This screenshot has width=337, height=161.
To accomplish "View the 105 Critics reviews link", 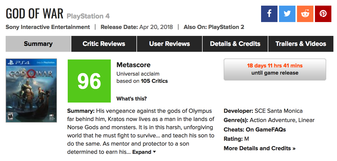I will (154, 81).
